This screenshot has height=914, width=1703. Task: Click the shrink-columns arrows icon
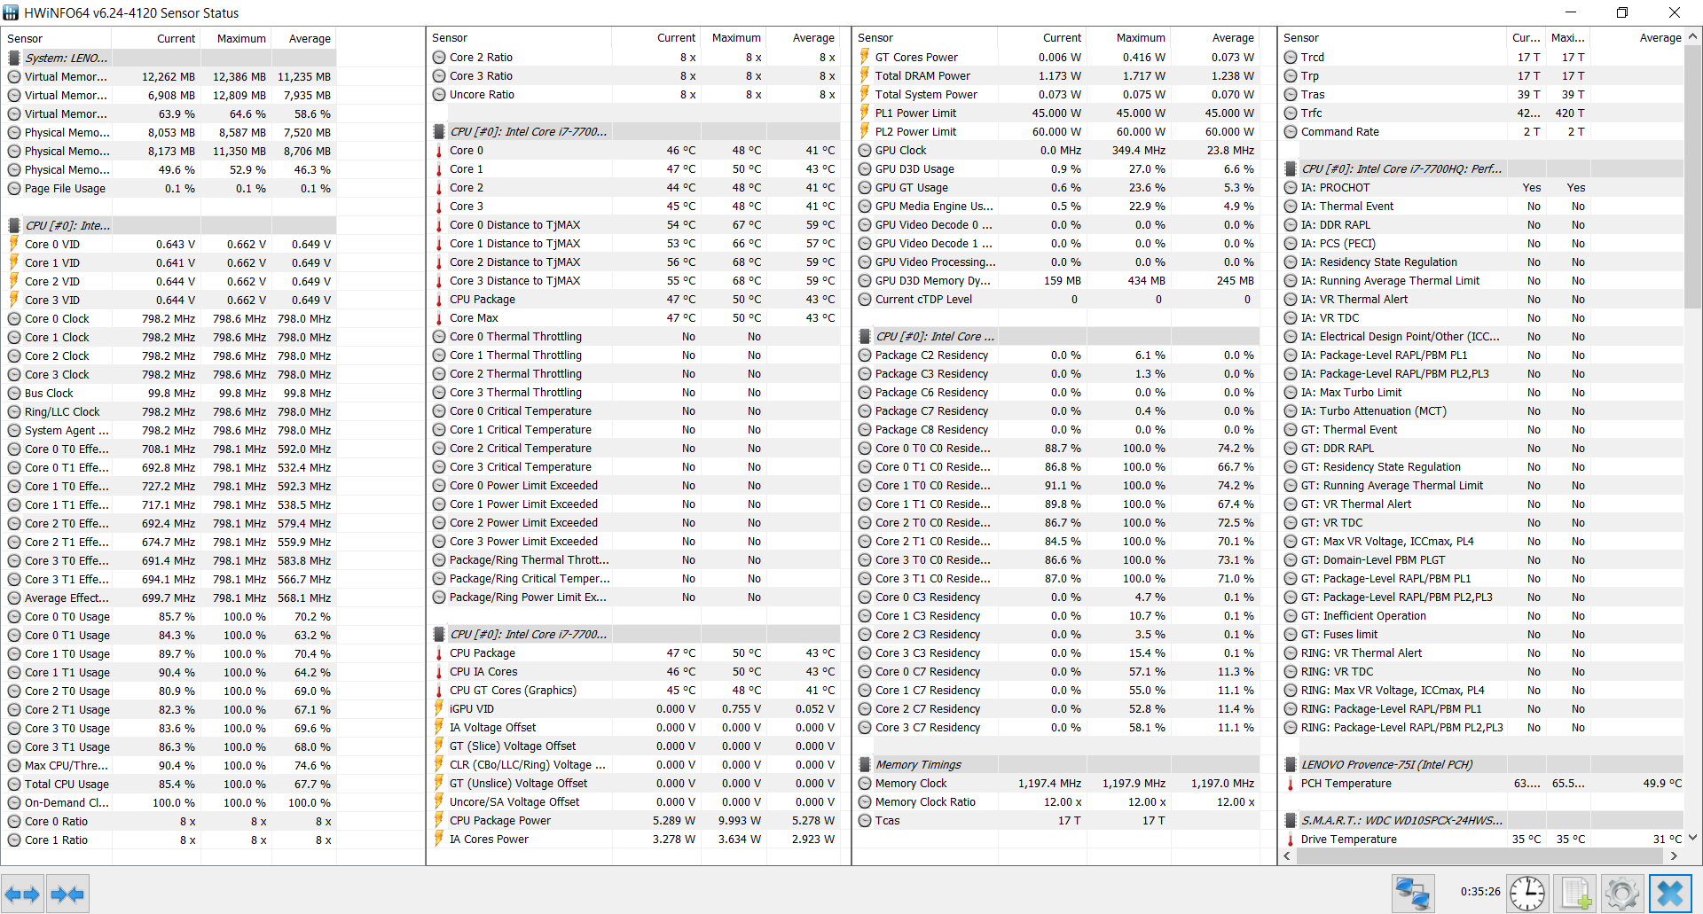coord(67,894)
